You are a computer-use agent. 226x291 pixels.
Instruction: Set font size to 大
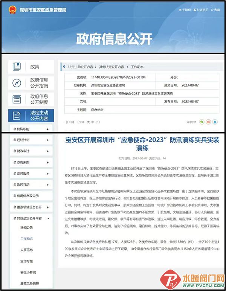[x=89, y=122]
